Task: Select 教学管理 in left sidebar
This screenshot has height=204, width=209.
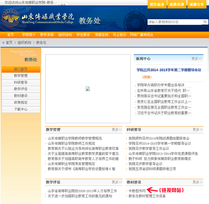Action: [x=21, y=76]
